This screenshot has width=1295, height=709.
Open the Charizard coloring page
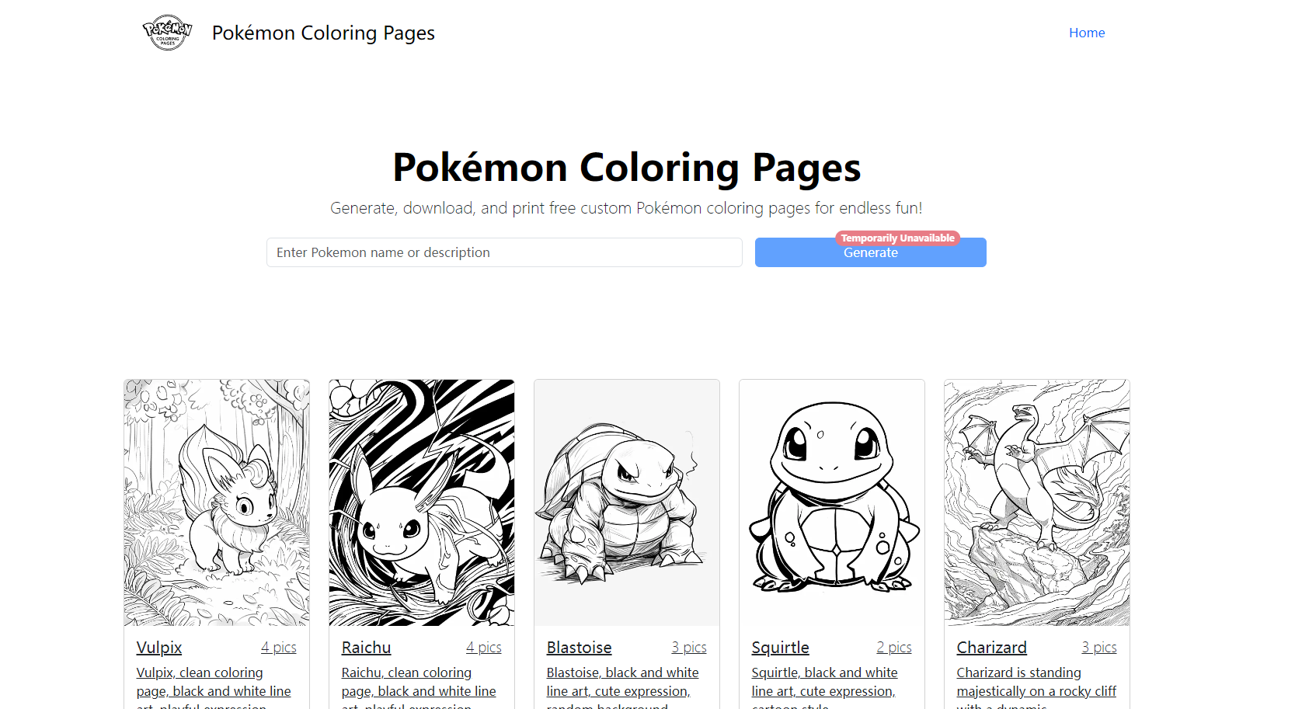(x=991, y=647)
